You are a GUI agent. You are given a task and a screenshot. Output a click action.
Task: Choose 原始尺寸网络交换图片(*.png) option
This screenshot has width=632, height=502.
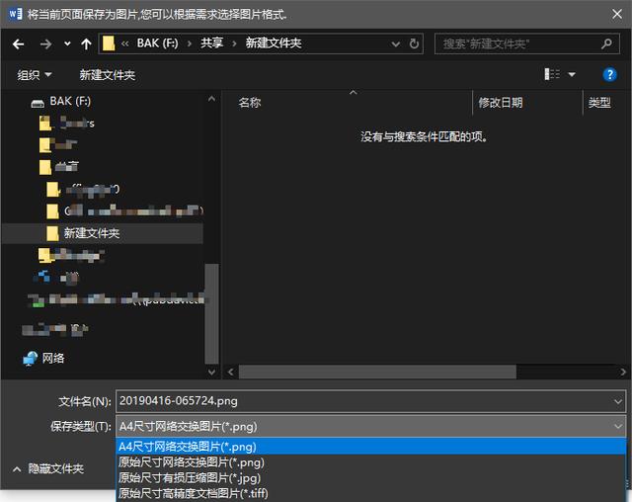371,462
